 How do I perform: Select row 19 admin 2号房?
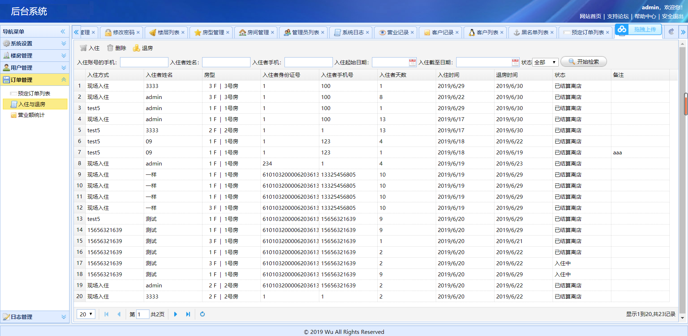(372, 286)
